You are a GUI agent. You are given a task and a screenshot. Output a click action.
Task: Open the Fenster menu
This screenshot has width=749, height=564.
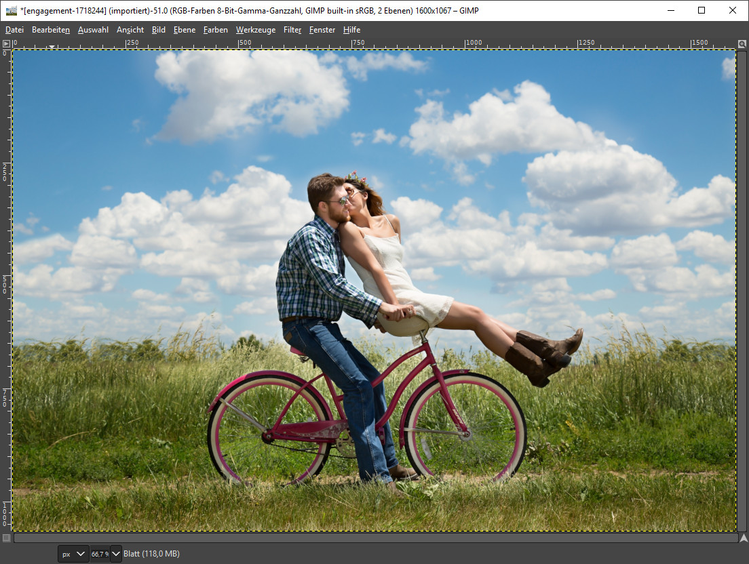tap(322, 30)
